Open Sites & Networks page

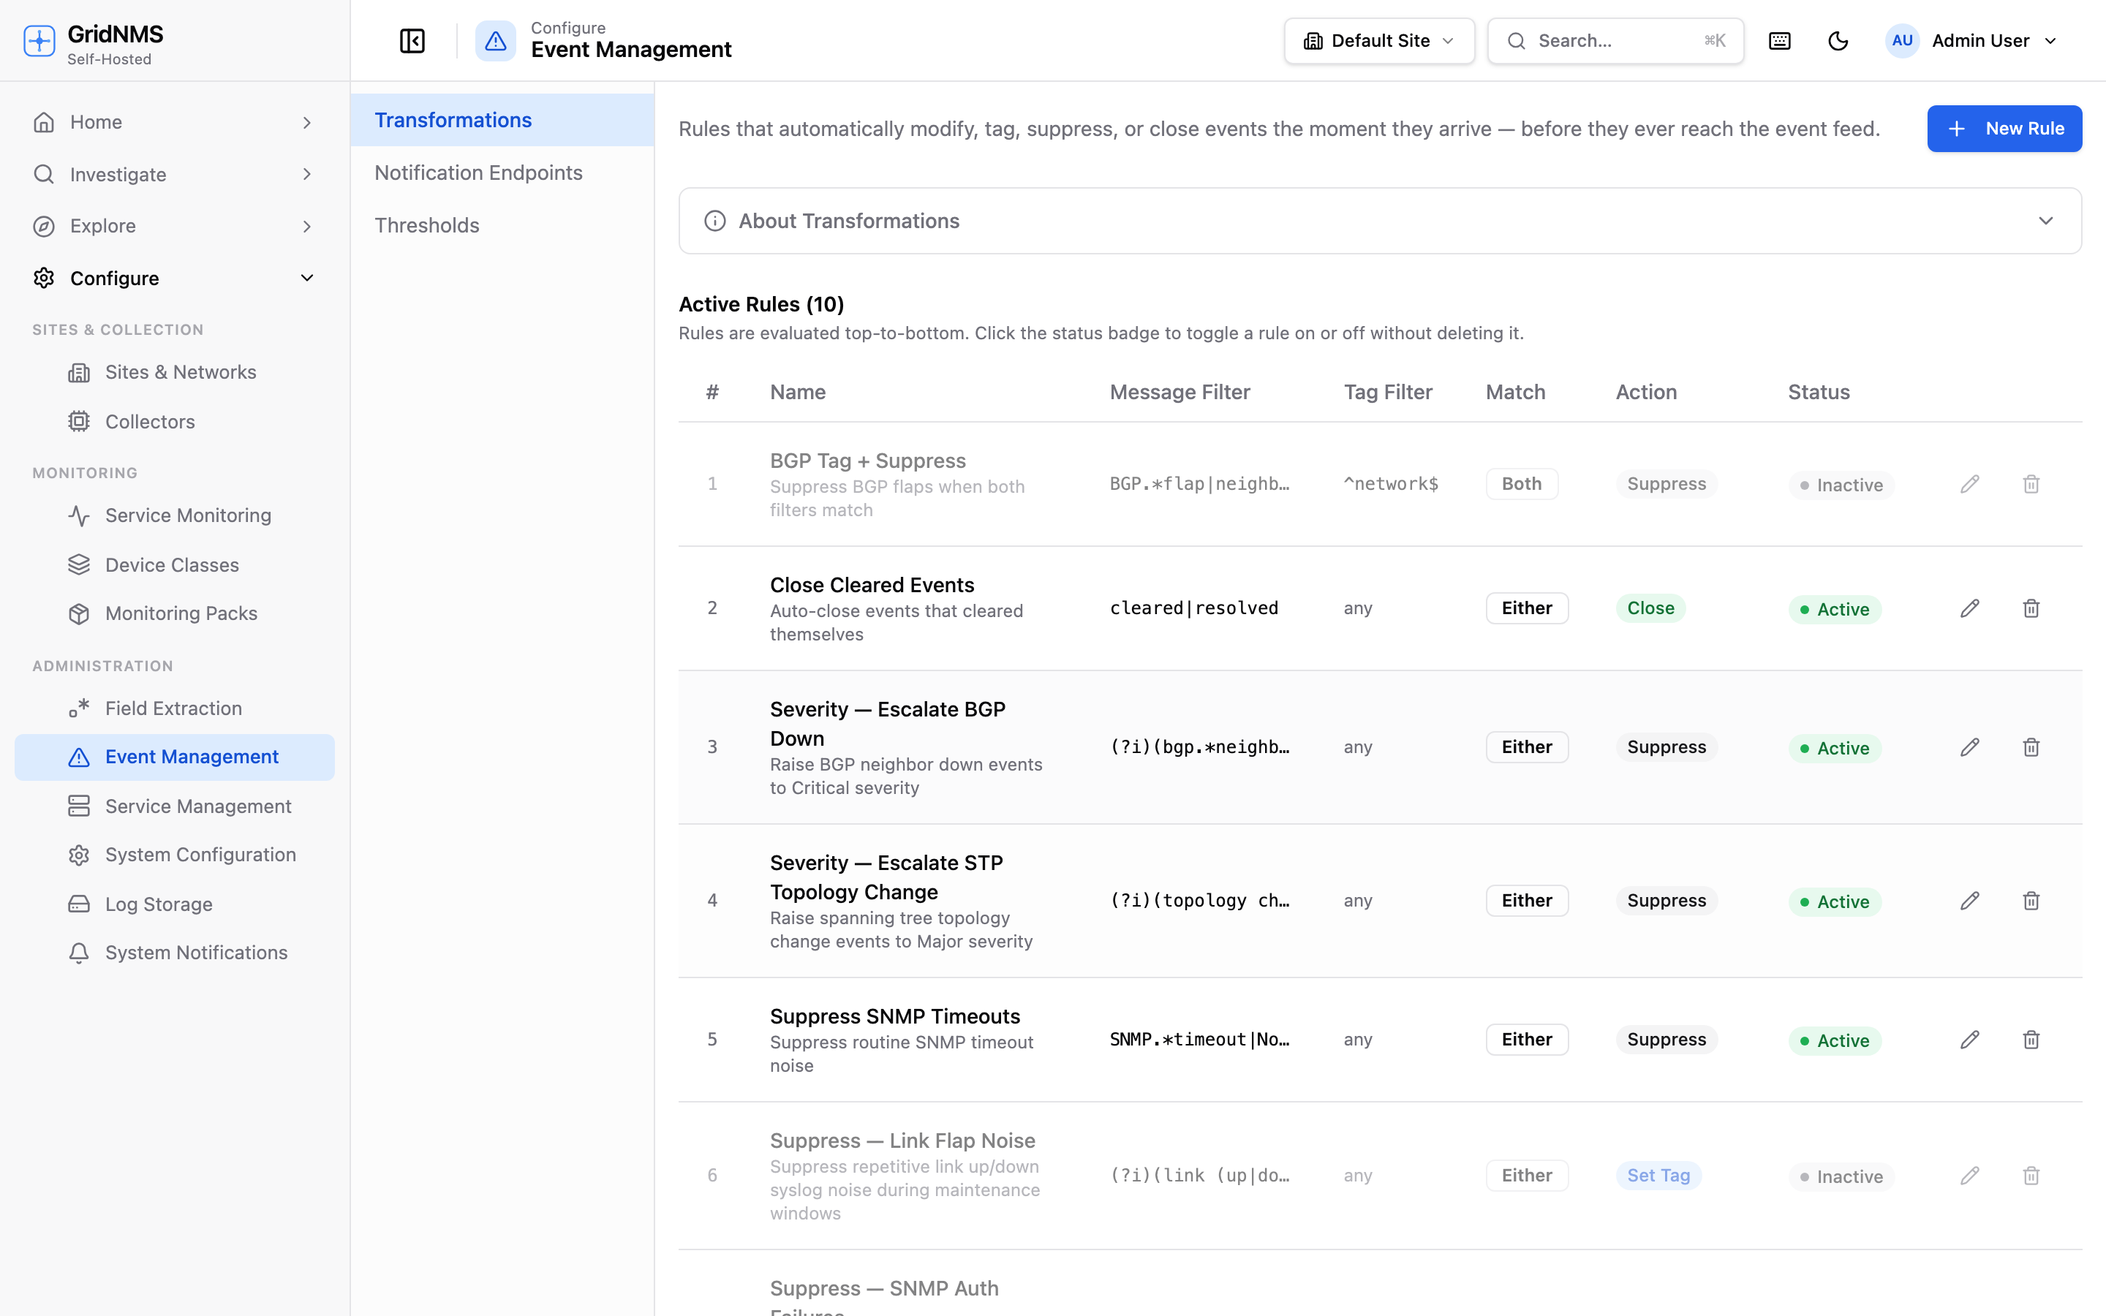click(175, 373)
